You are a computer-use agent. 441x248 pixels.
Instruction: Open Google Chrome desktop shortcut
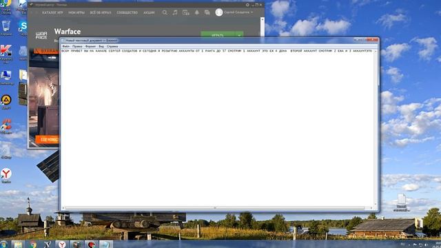coord(6,7)
